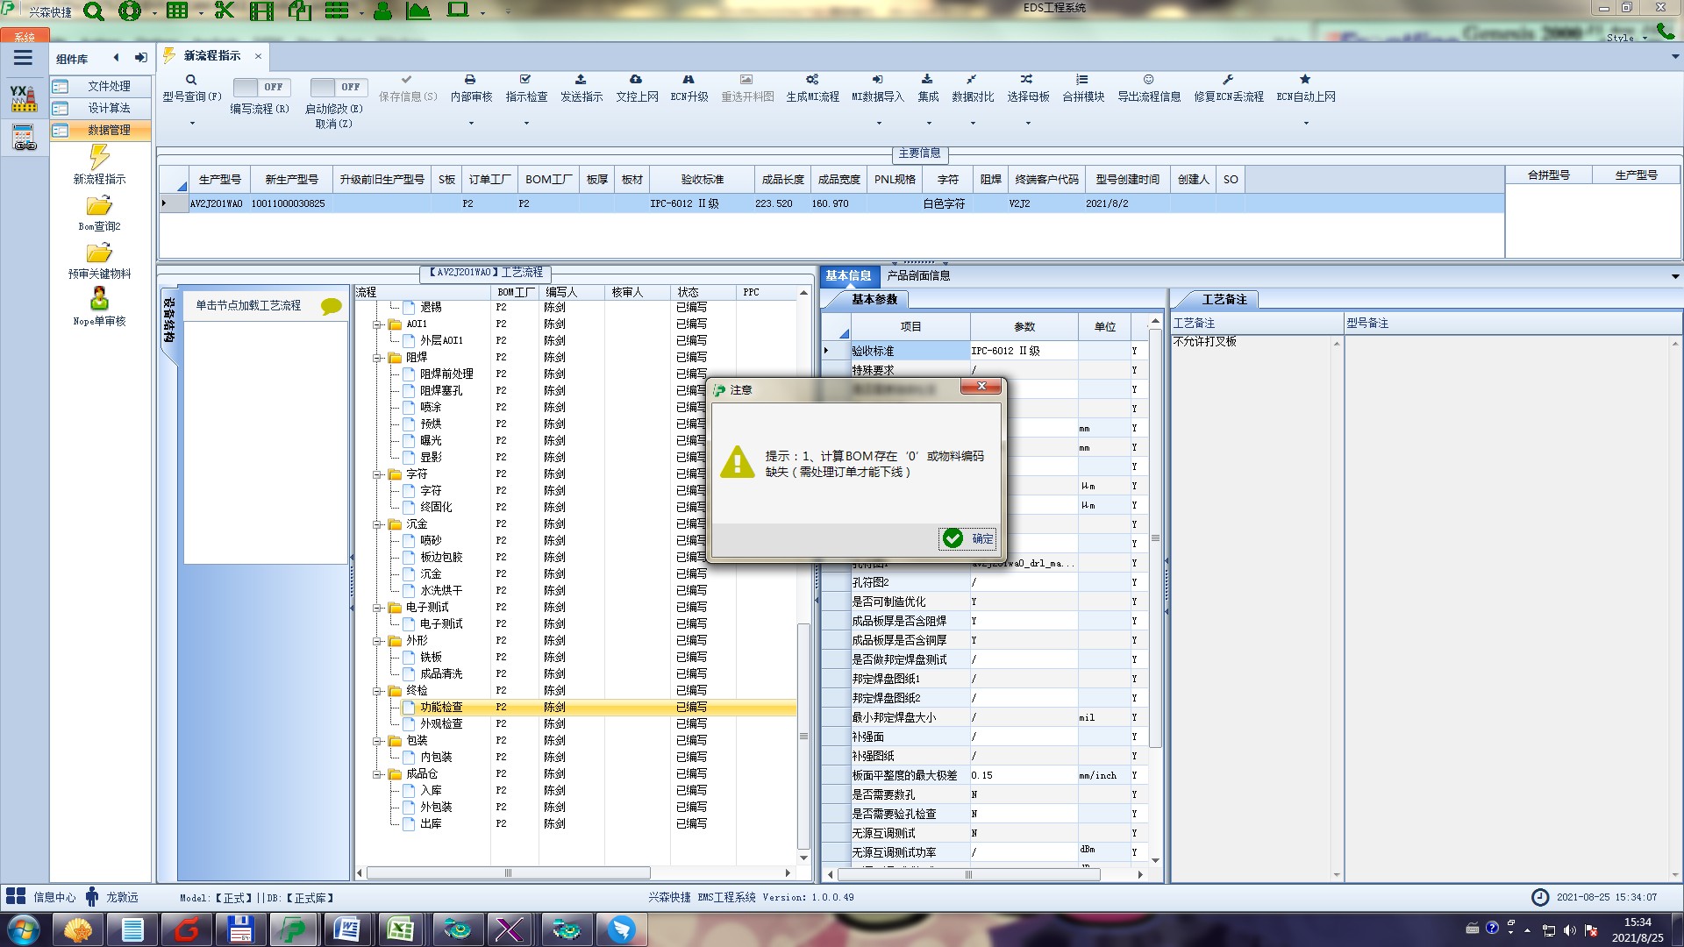Open 新流程指示 lightning sidebar icon
Image resolution: width=1684 pixels, height=947 pixels.
pyautogui.click(x=99, y=158)
